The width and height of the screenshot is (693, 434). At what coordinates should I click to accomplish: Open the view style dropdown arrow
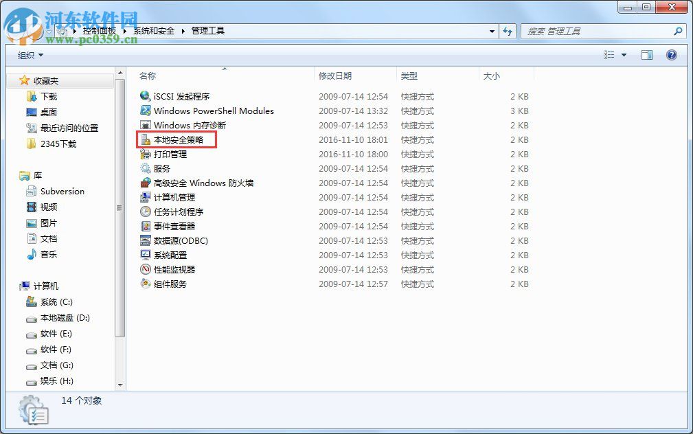(624, 55)
